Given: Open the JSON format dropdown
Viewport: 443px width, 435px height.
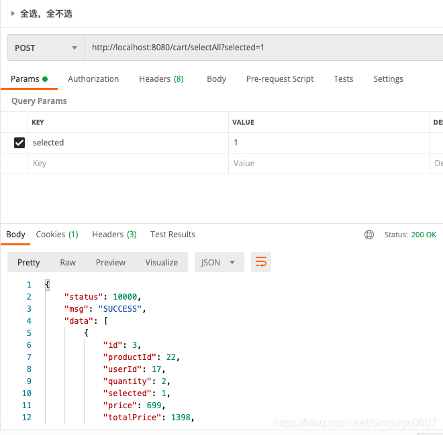Looking at the screenshot, I should (x=219, y=262).
